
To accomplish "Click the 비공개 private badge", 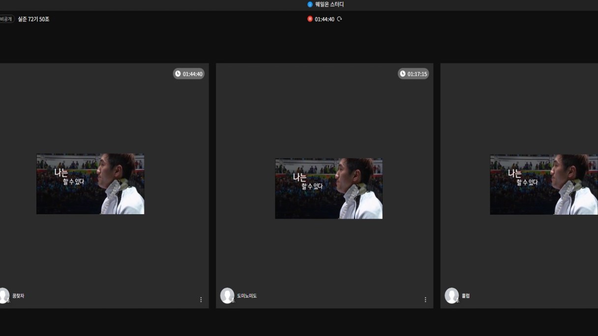I will tap(6, 19).
